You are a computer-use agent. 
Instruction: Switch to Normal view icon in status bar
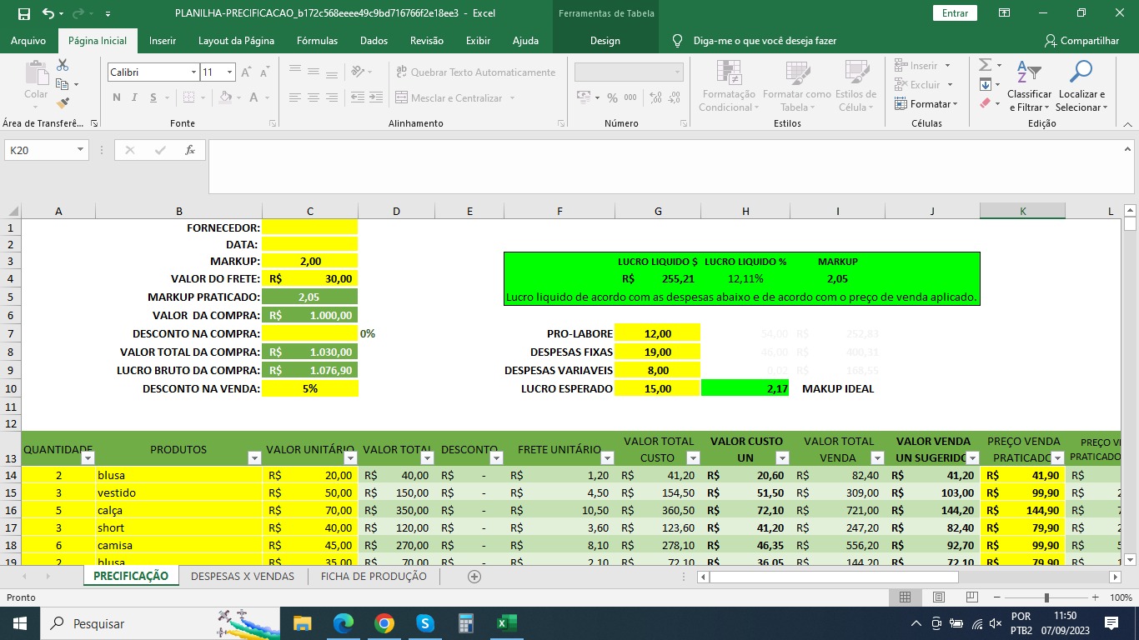click(x=905, y=597)
